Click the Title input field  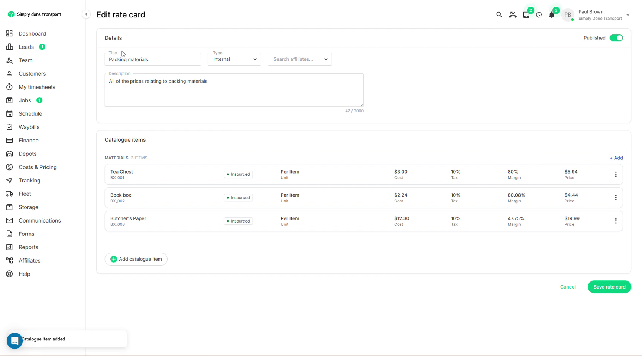tap(153, 59)
